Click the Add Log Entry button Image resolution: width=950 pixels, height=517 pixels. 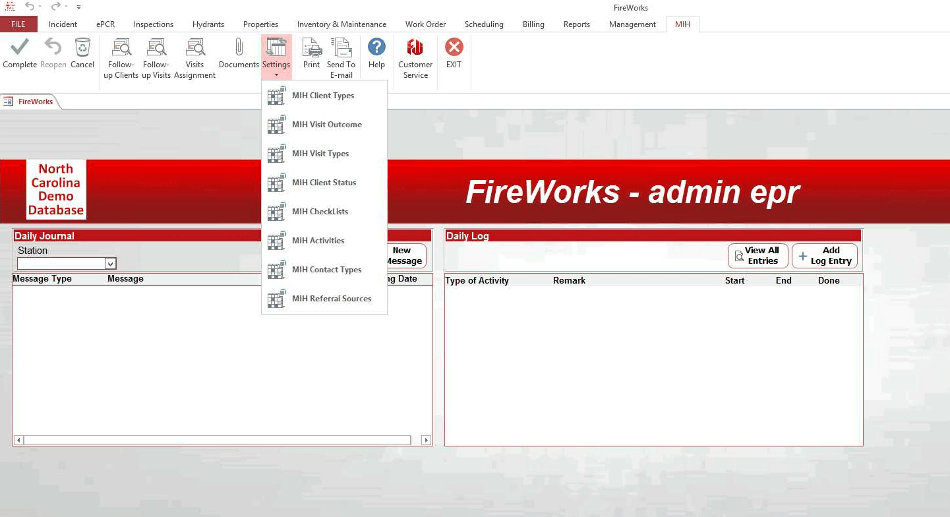coord(825,256)
